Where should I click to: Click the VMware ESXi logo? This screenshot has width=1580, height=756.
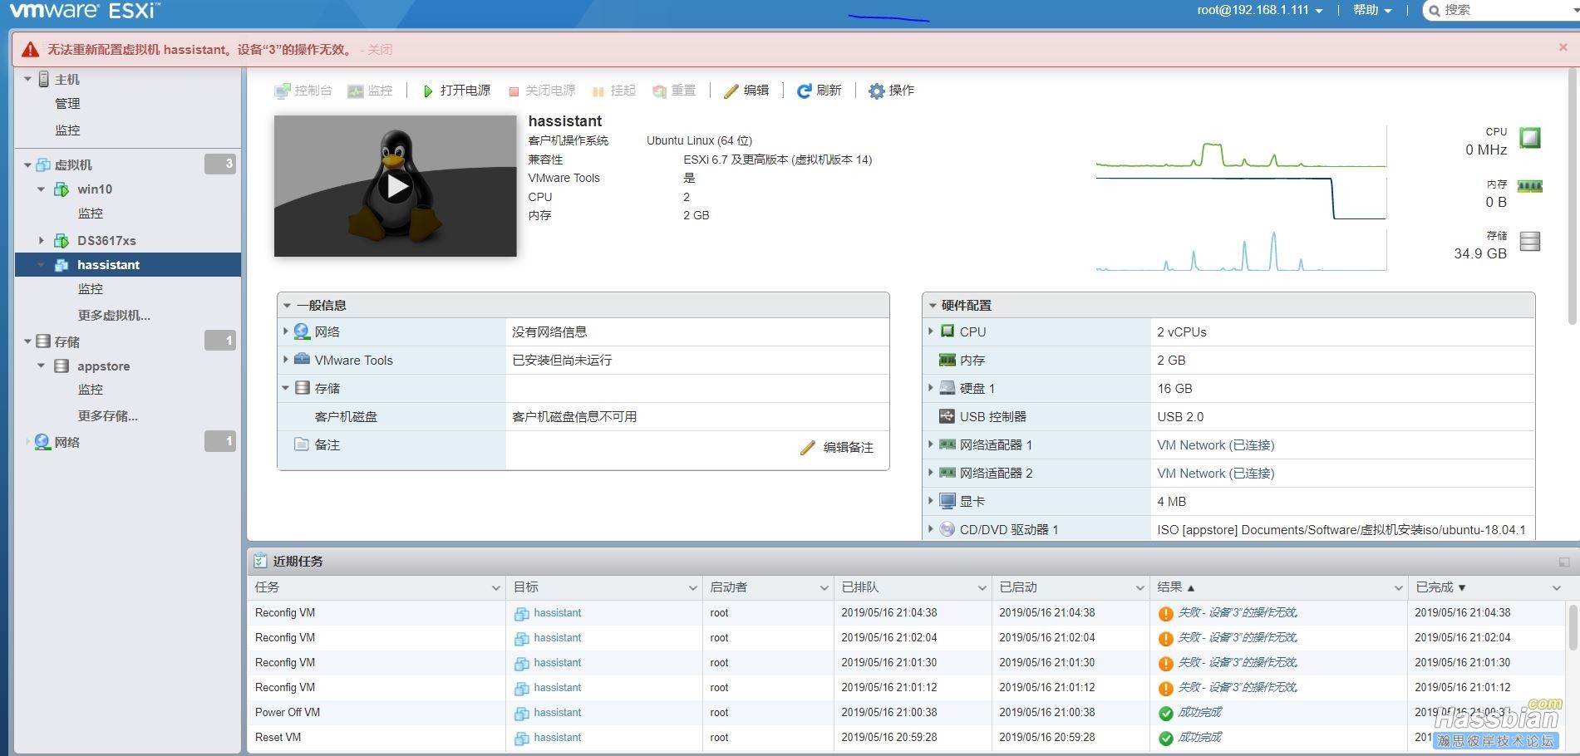tap(85, 11)
